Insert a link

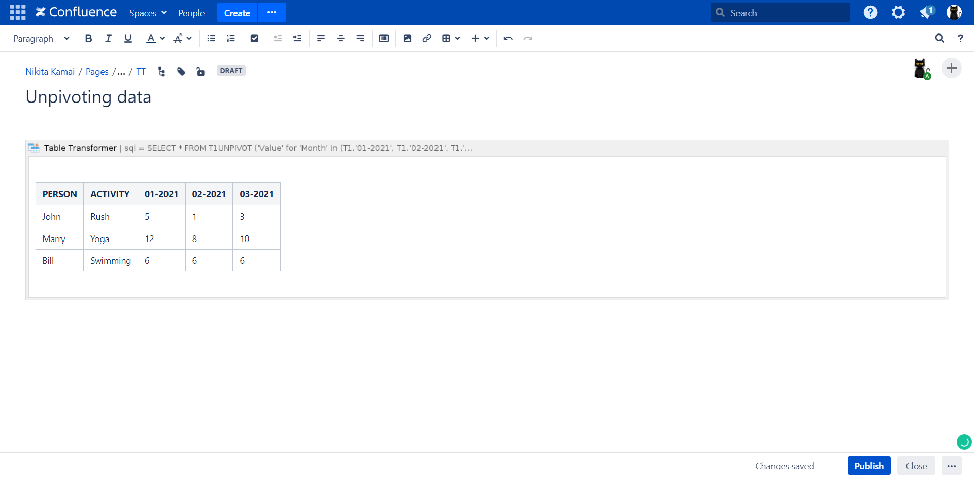point(427,38)
